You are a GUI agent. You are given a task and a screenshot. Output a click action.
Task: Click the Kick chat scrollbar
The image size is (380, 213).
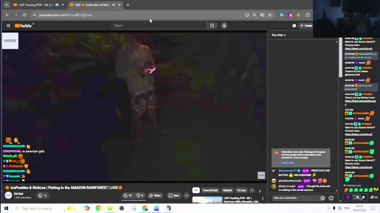pos(341,58)
